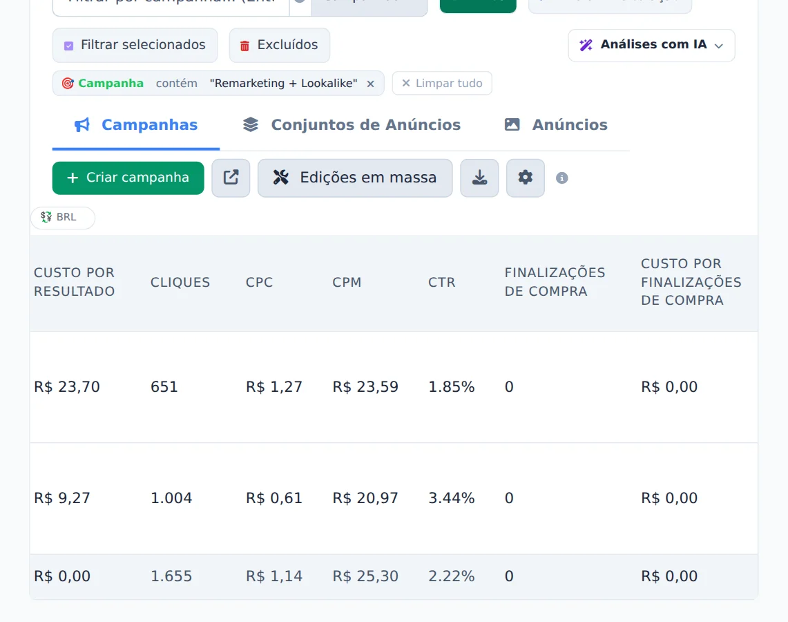The height and width of the screenshot is (622, 788).
Task: Open Edições em massa tools
Action: pyautogui.click(x=355, y=178)
